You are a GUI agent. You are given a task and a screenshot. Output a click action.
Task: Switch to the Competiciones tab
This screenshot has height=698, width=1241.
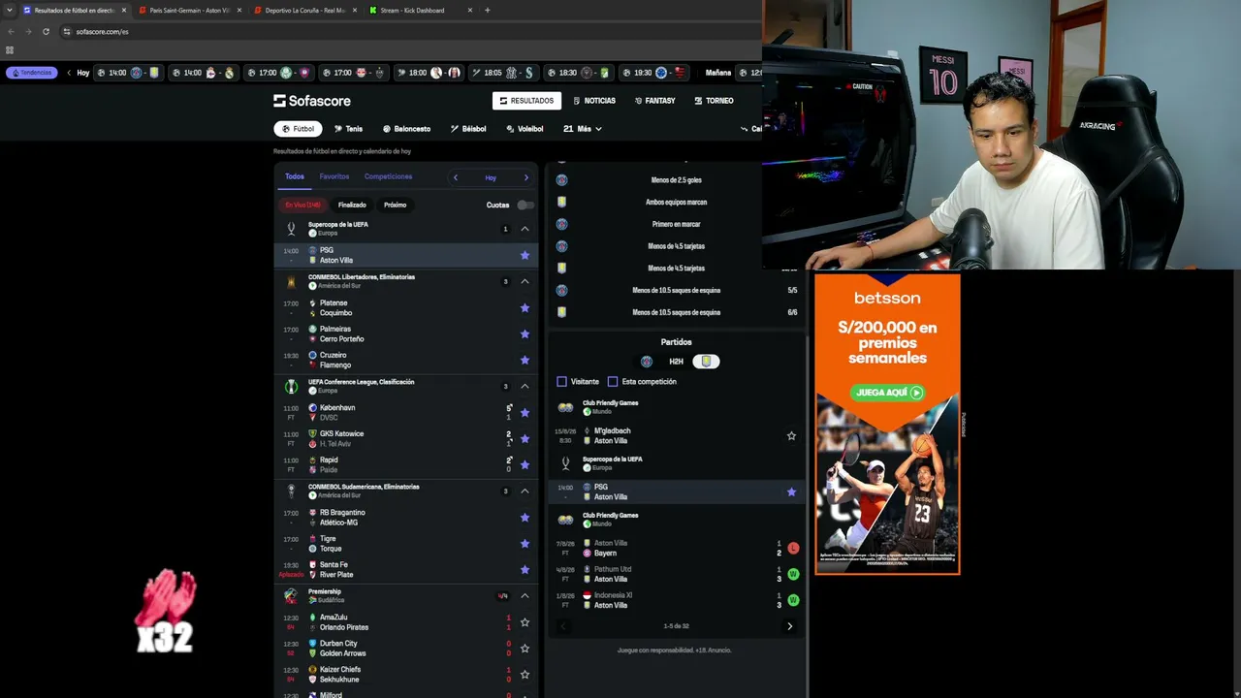coord(388,176)
